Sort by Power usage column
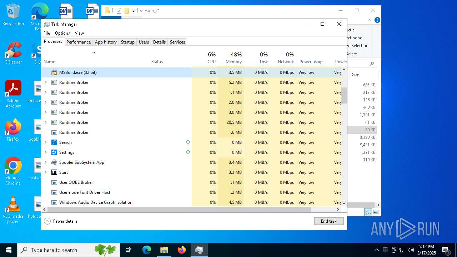 314,59
